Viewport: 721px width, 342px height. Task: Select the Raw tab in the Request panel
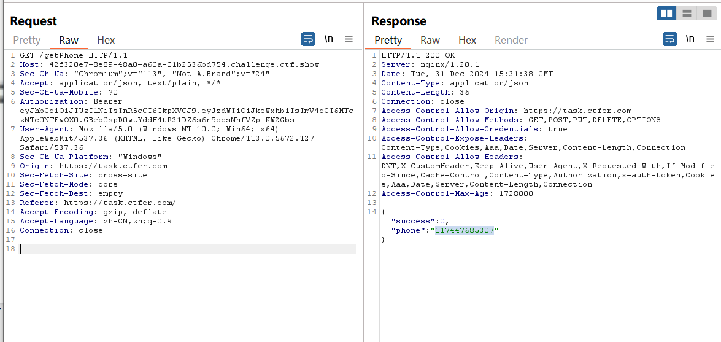tap(69, 40)
